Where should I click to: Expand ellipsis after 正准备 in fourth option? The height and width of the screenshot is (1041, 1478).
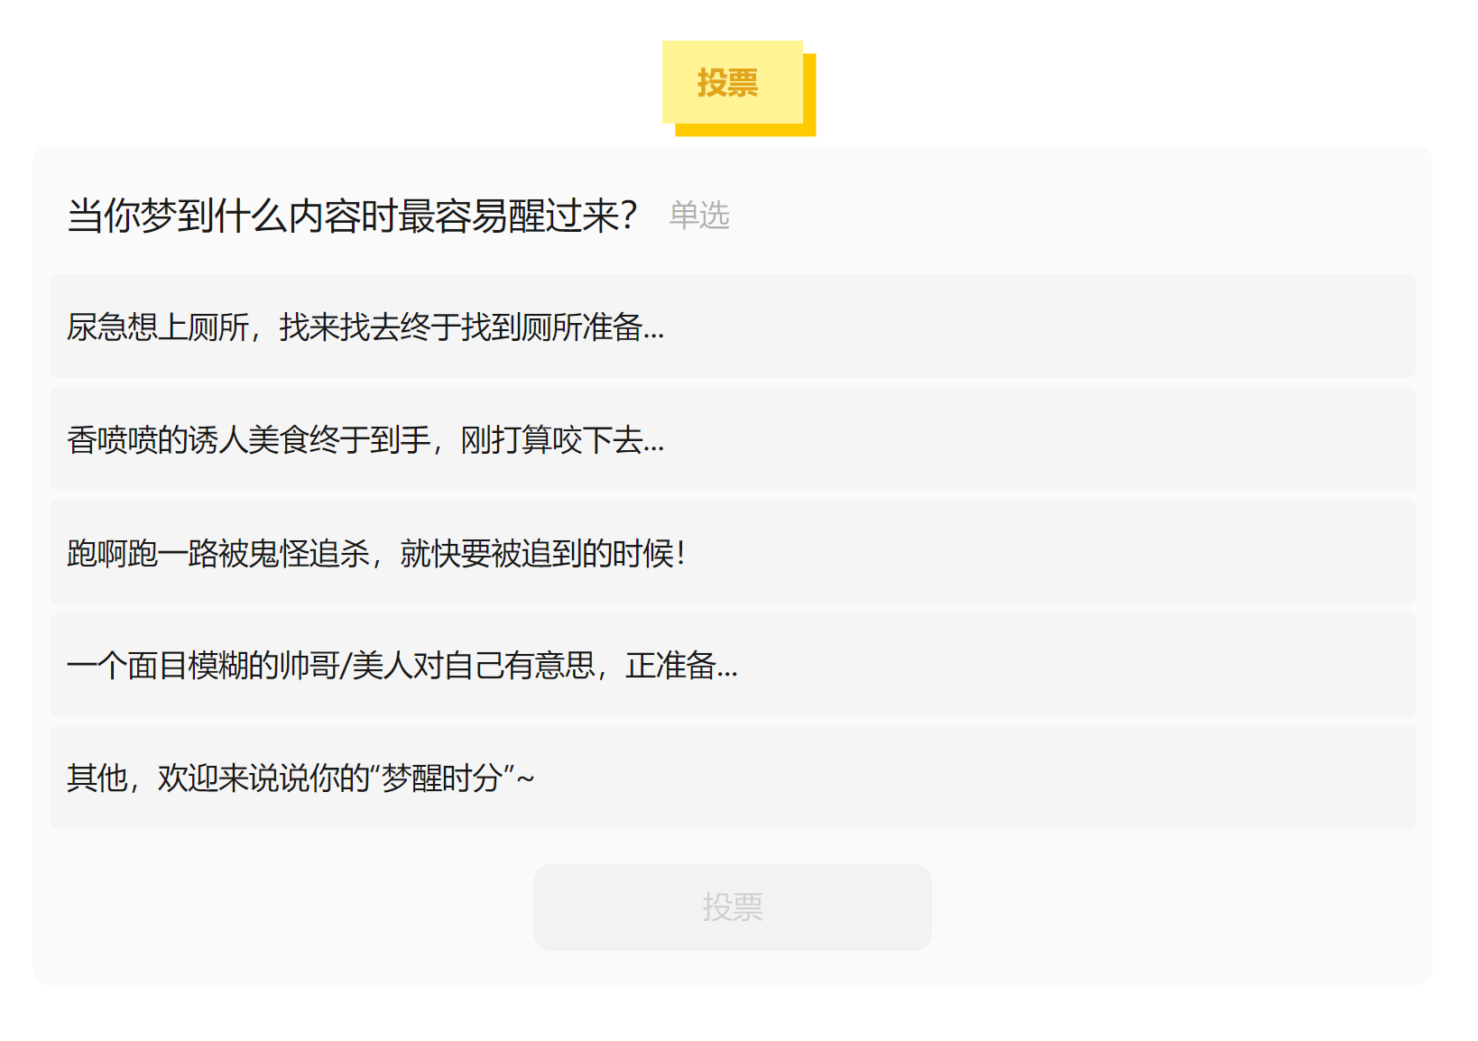(x=727, y=668)
